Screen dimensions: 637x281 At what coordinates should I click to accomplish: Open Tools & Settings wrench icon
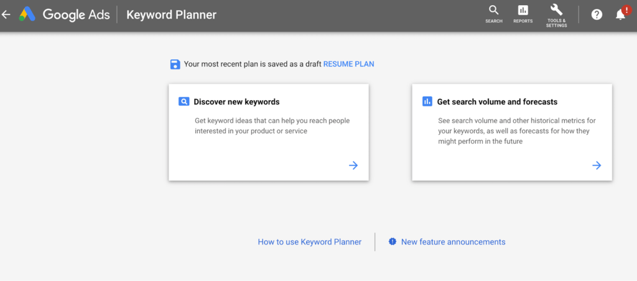coord(556,10)
